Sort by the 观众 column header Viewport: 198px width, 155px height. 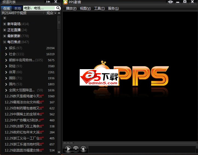click(x=50, y=13)
